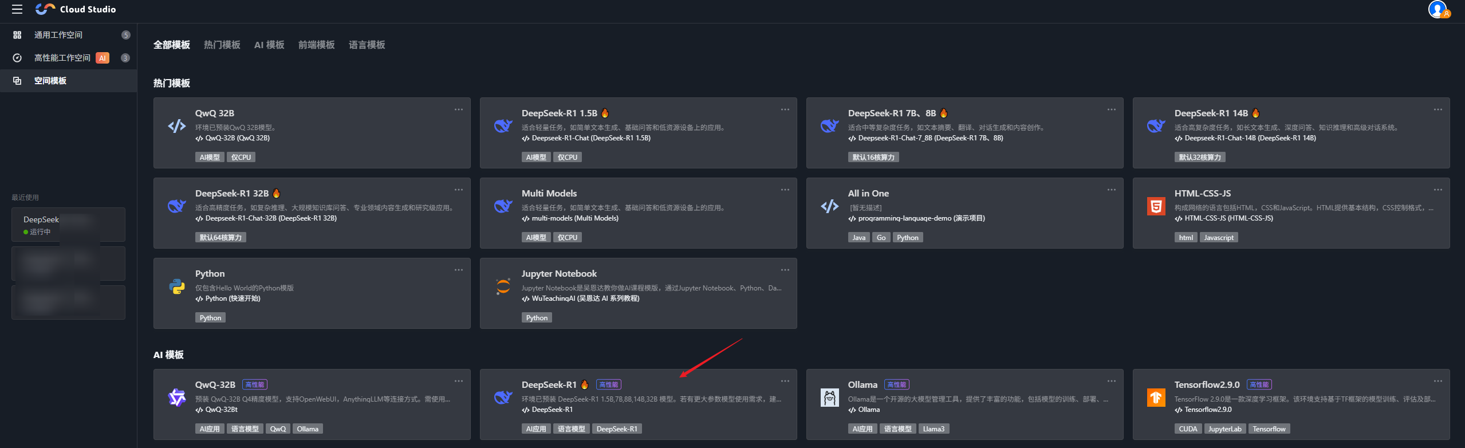
Task: Click the Jupyter logo on Jupyter Notebook card
Action: 503,286
